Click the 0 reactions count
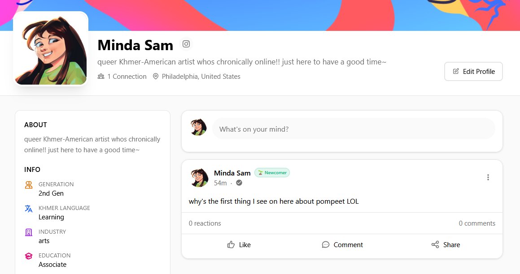520x274 pixels. coord(205,223)
